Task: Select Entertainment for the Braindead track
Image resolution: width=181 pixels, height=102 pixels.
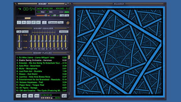Action: pyautogui.click(x=42, y=79)
